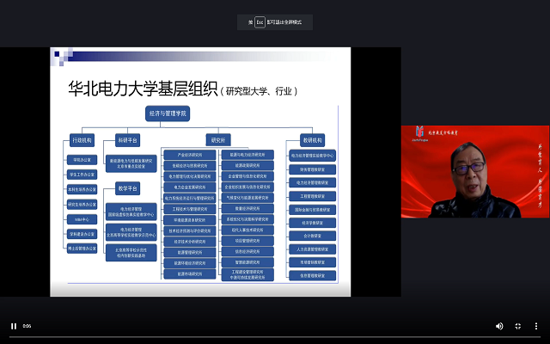The height and width of the screenshot is (344, 550).
Task: Click the 经济学教研室 box
Action: point(312,223)
